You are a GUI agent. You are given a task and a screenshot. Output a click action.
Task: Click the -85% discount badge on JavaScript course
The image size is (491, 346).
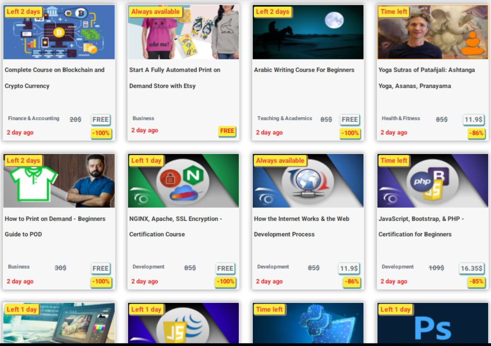click(x=476, y=282)
